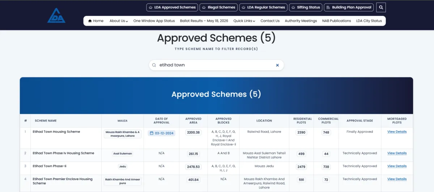Click commercial plots value 44

(326, 154)
